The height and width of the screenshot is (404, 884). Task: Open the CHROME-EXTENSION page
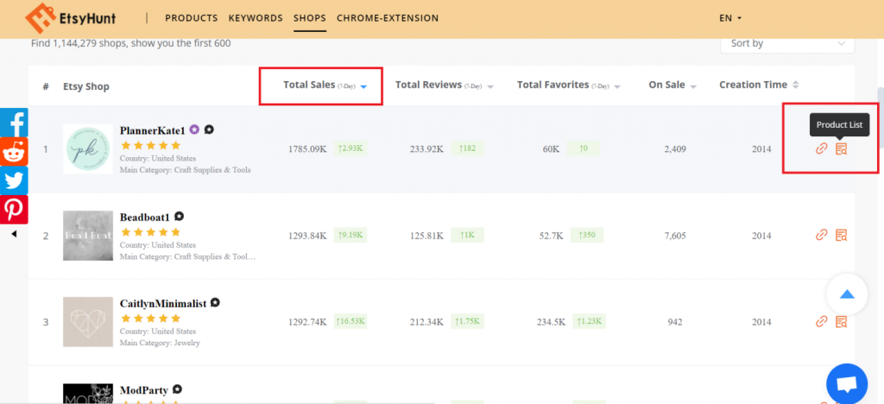[388, 18]
